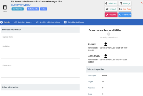Click the share icon in ShareLink
Image resolution: width=143 pixels, height=96 pixels.
(120, 15)
